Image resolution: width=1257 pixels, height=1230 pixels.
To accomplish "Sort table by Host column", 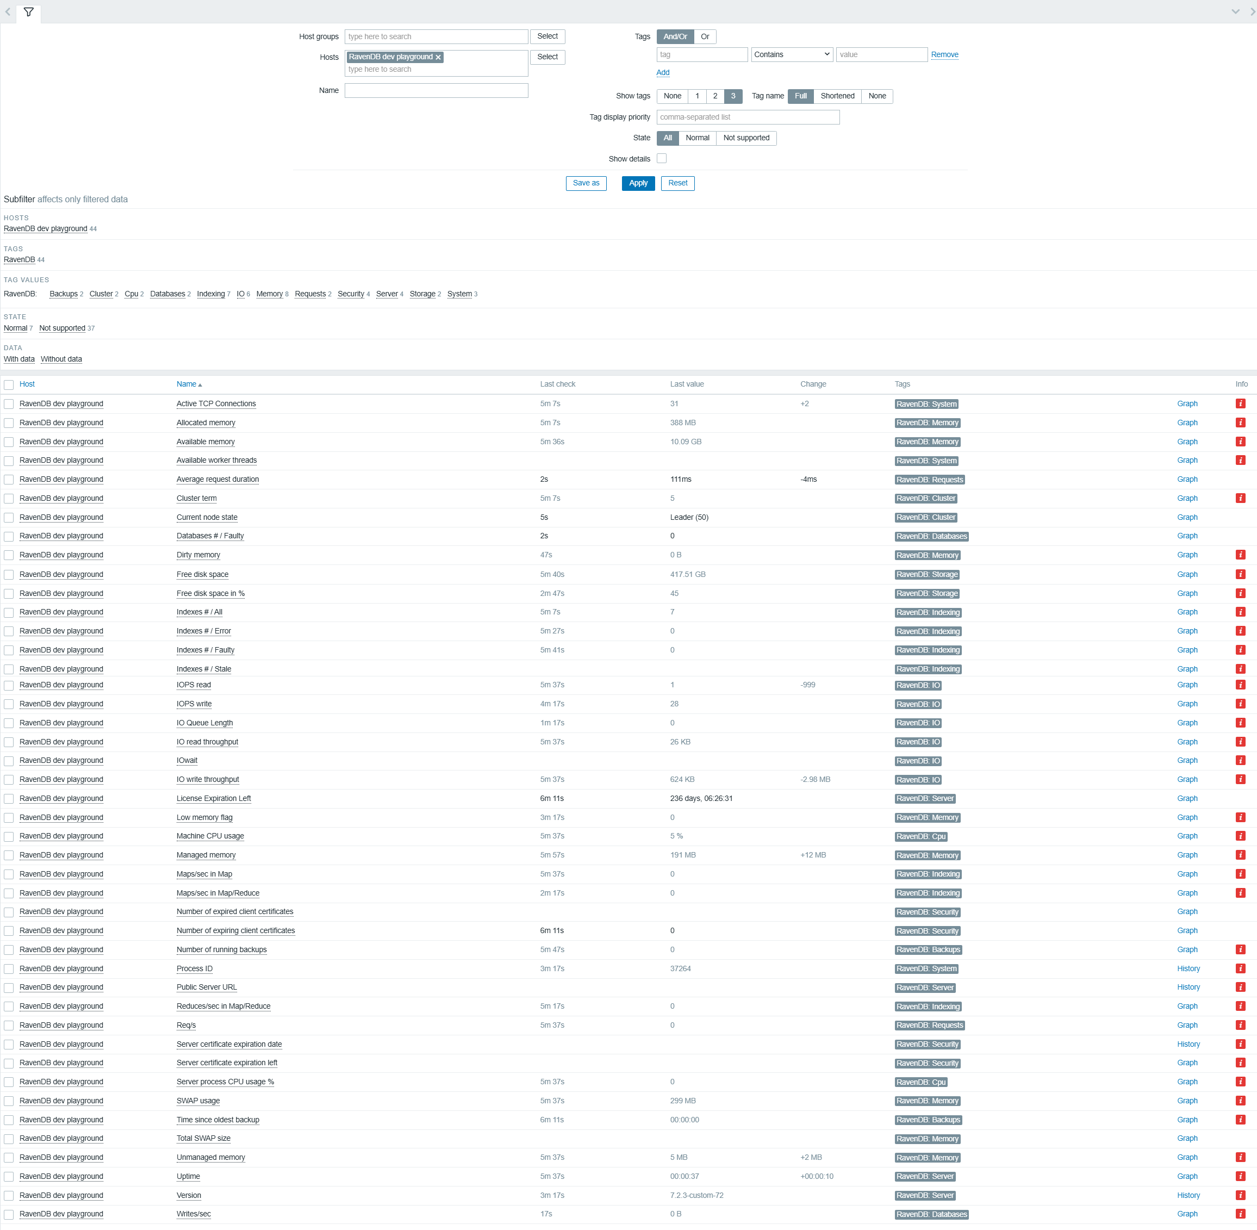I will coord(27,384).
